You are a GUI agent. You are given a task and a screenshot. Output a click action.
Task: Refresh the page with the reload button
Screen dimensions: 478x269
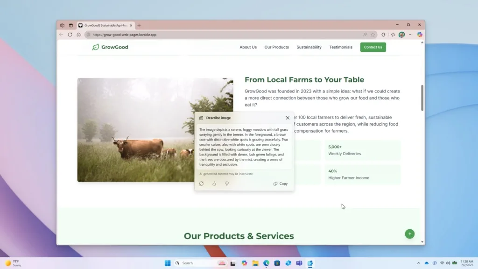point(70,35)
